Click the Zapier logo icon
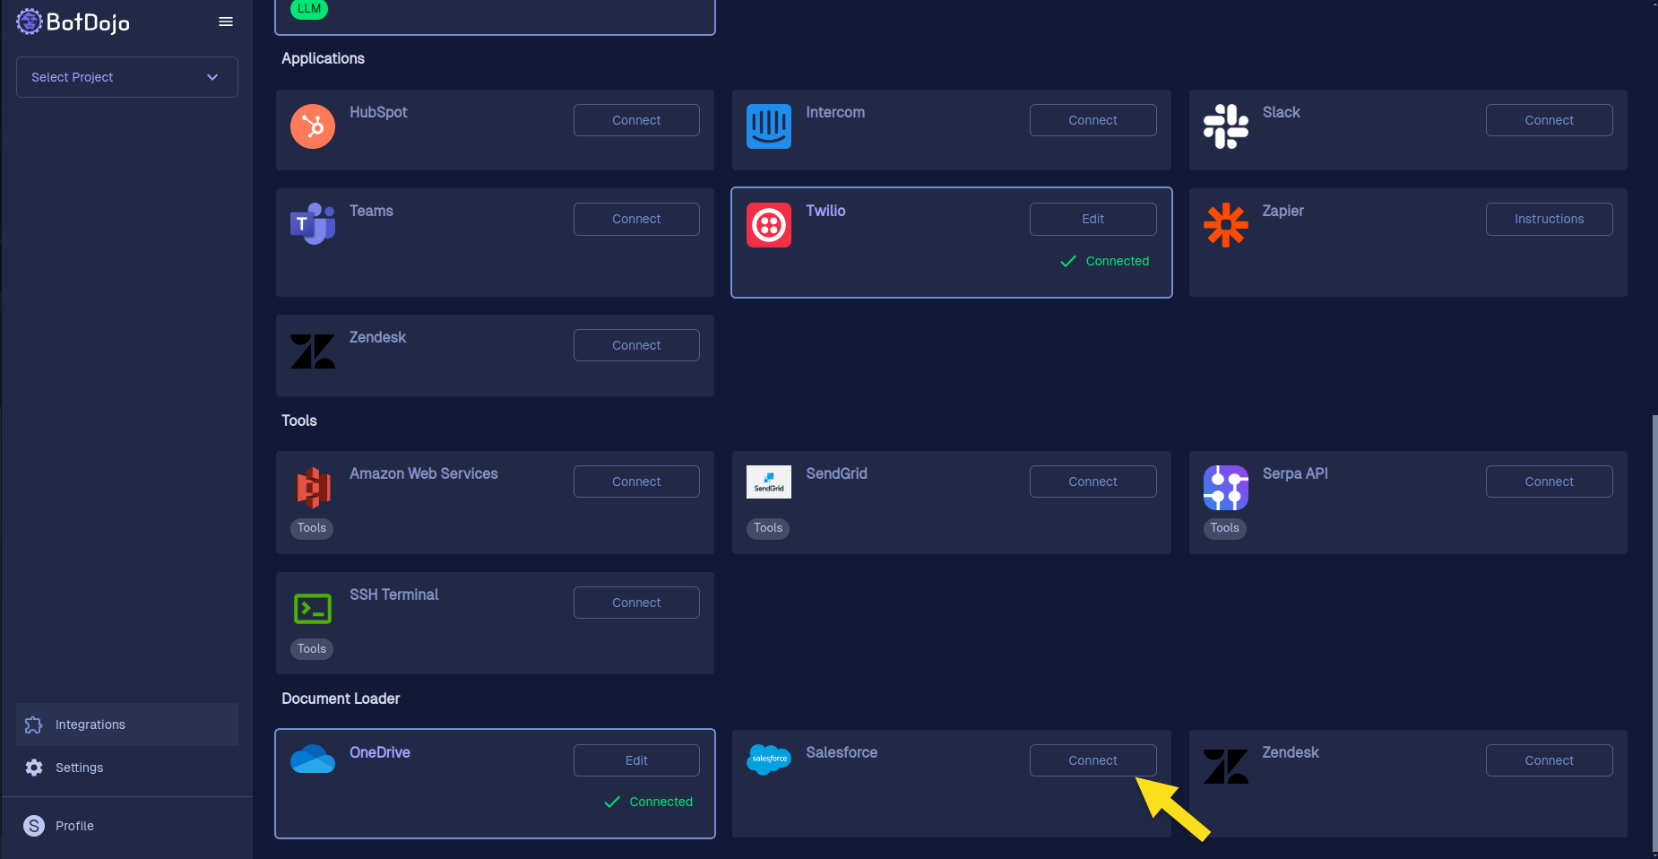 pos(1226,225)
